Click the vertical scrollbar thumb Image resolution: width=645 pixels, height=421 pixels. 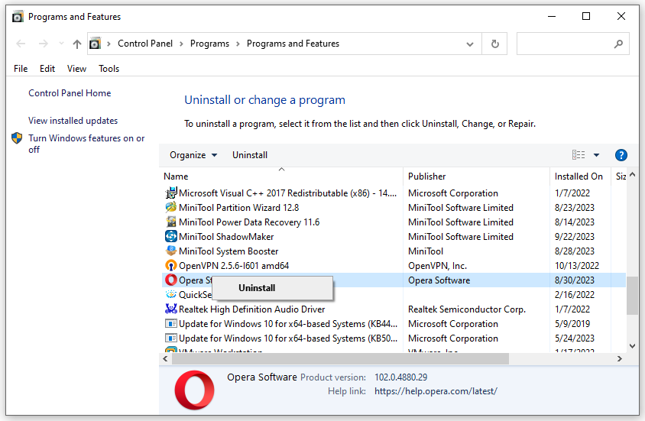tap(632, 296)
